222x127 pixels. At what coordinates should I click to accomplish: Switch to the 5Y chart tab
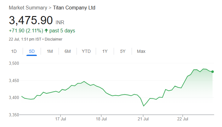(x=123, y=51)
